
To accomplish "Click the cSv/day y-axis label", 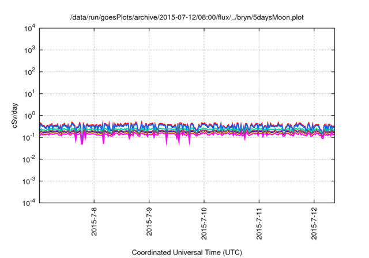I will click(15, 115).
